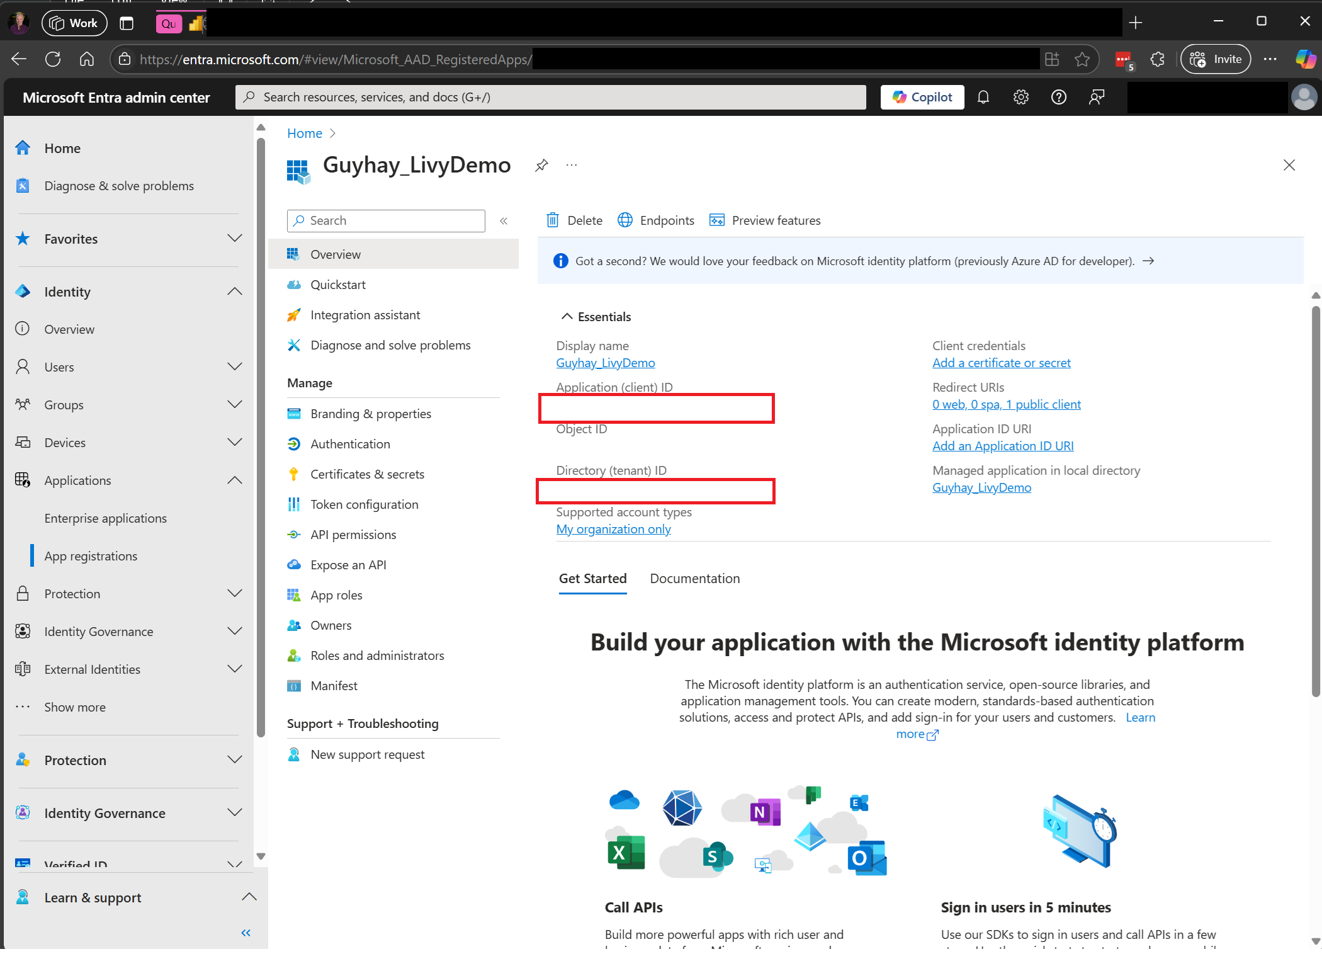Click the Settings gear icon
1322x954 pixels.
[x=1021, y=98]
